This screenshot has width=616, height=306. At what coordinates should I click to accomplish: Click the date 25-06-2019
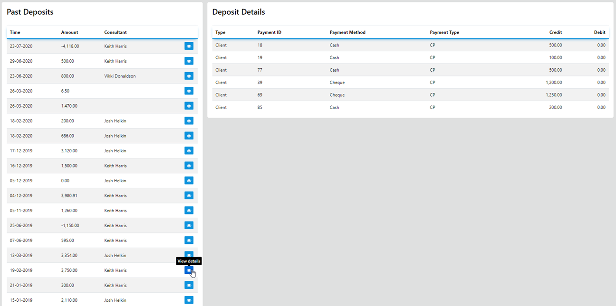pos(21,225)
